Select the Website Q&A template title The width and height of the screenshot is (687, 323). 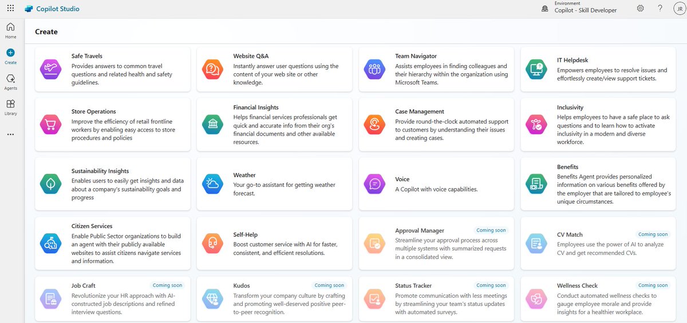(251, 56)
